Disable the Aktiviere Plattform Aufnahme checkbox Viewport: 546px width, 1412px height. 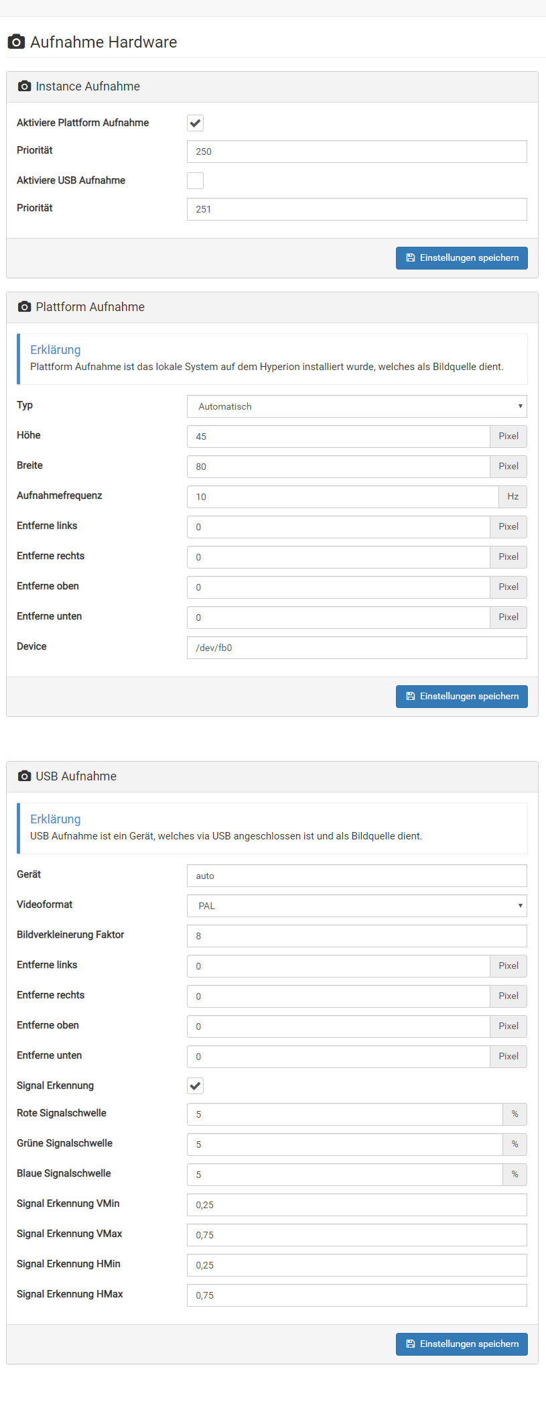(x=195, y=123)
